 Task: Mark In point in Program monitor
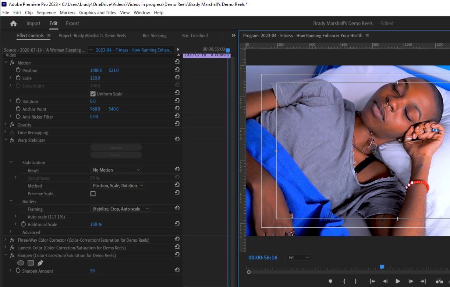(344, 281)
